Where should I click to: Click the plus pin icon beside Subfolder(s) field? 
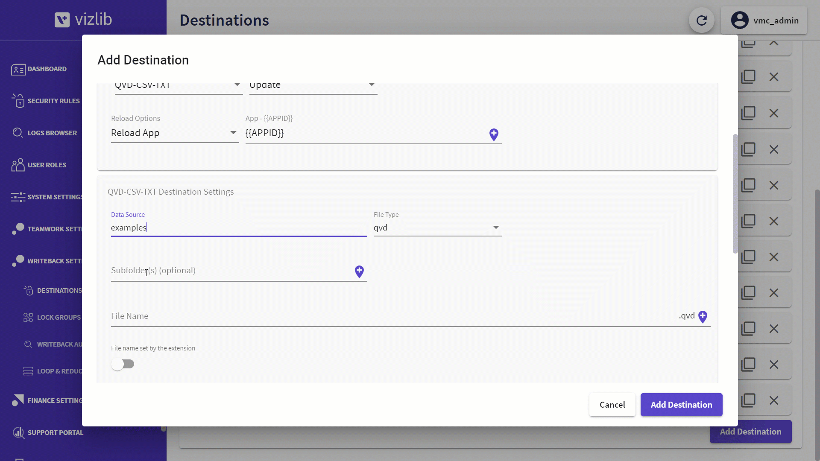[x=359, y=271]
